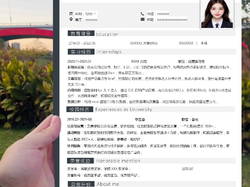Click the 邮箱 placeholder field

click(x=167, y=20)
